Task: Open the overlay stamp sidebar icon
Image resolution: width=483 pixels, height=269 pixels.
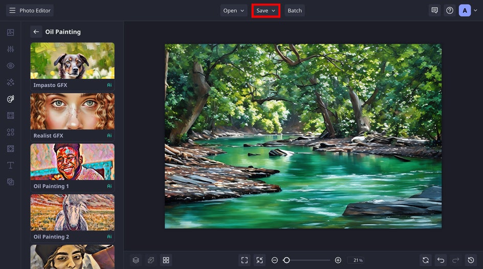Action: [10, 182]
